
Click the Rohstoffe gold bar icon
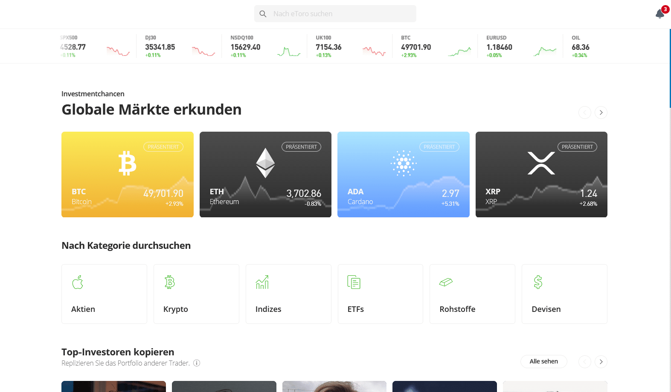(446, 282)
